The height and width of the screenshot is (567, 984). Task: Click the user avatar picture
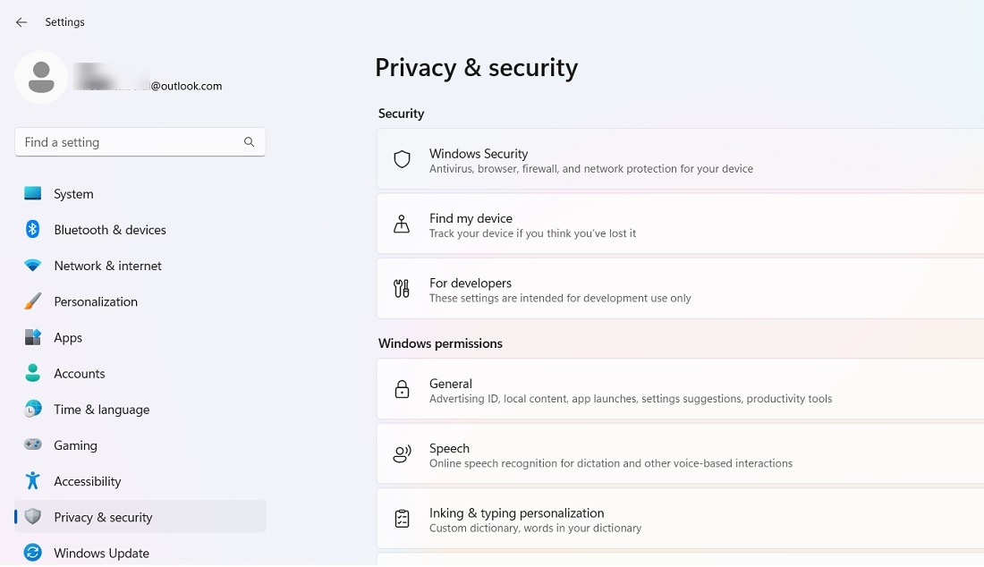(x=41, y=78)
